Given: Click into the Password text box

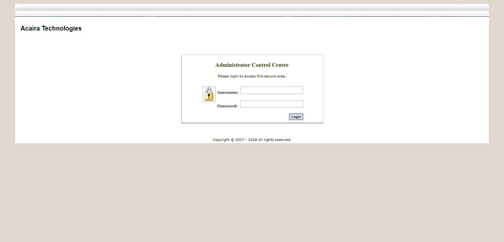Looking at the screenshot, I should 272,104.
